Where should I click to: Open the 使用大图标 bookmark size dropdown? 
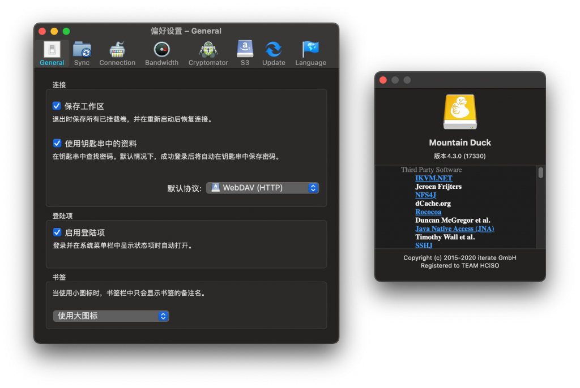(x=111, y=316)
